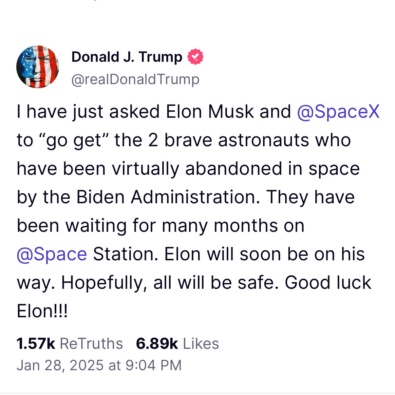
Task: View the 1.57k ReTruths list
Action: [x=70, y=344]
